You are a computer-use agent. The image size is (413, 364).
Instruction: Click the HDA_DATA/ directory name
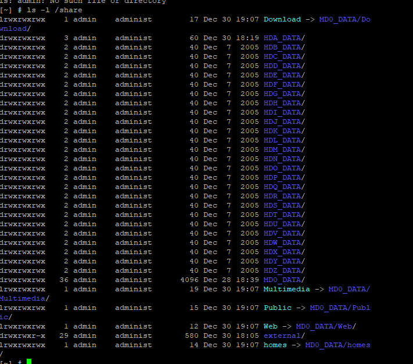(284, 38)
